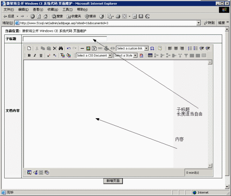Insert an image using picture icon
Image resolution: width=231 pixels, height=196 pixels.
[88, 48]
